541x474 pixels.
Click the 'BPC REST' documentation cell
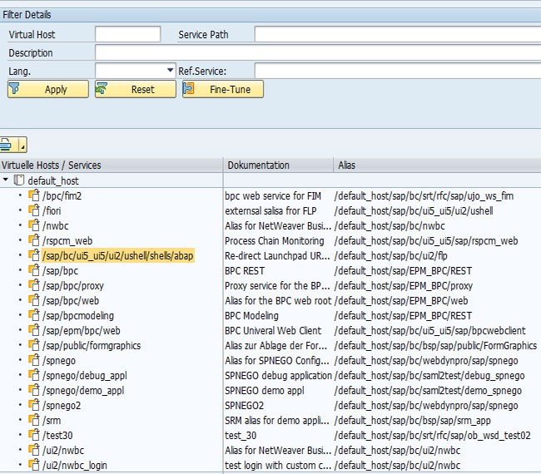(x=245, y=270)
